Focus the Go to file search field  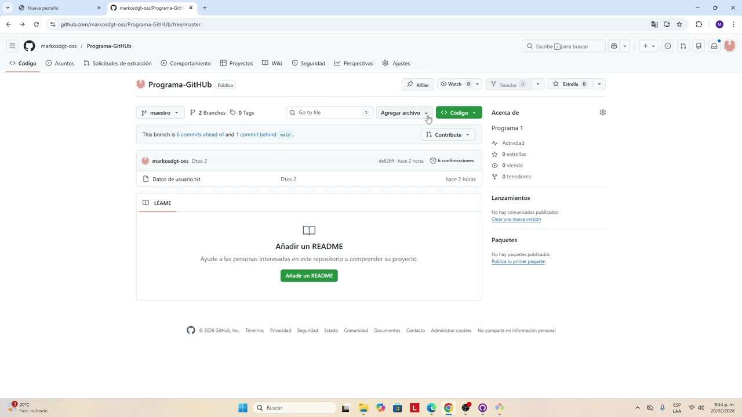(329, 112)
